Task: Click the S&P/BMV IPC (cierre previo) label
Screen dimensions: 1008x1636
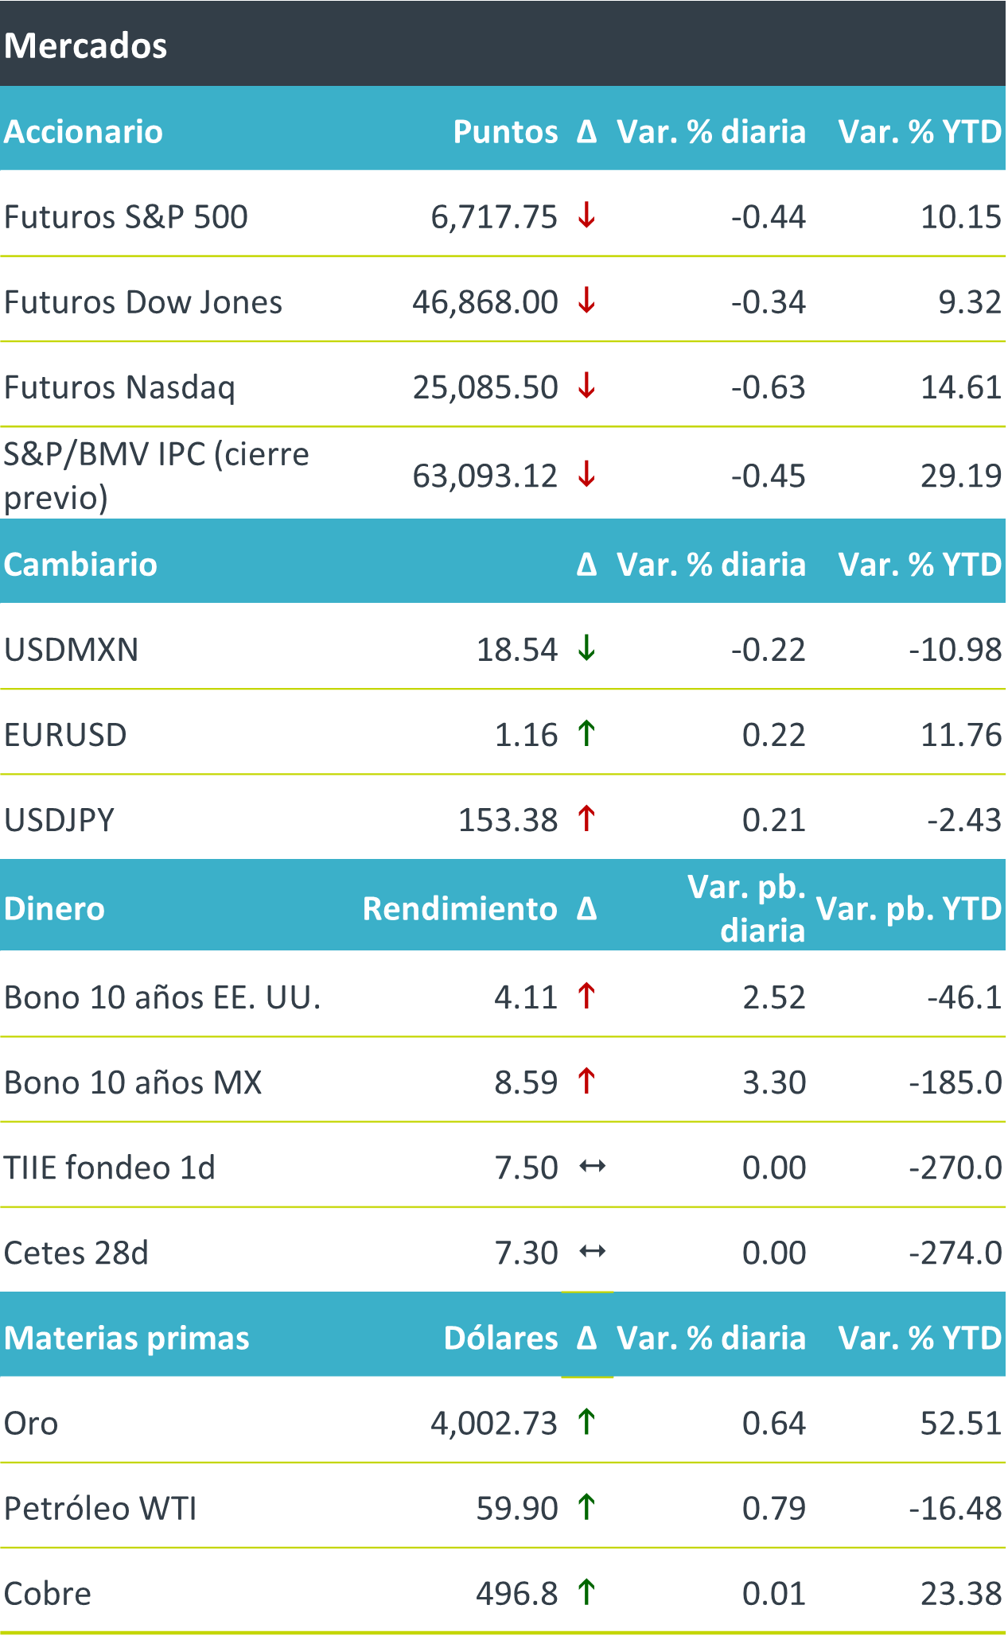Action: tap(156, 475)
